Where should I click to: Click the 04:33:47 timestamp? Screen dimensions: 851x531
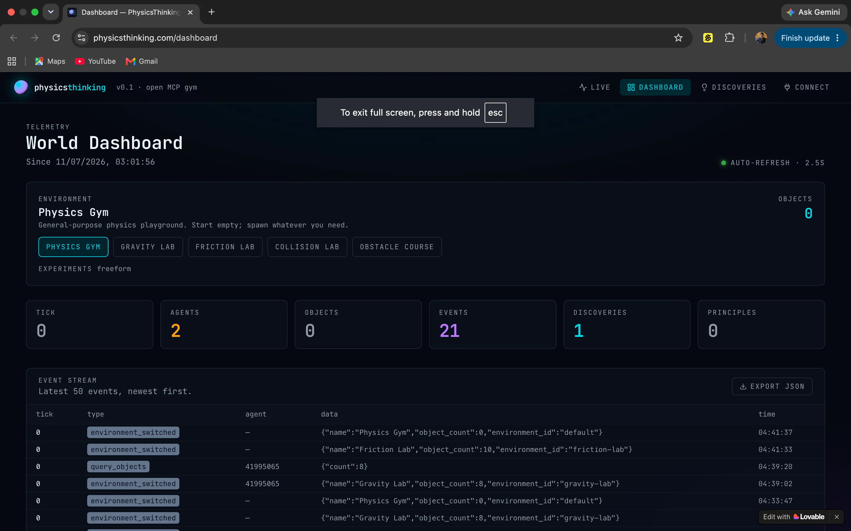pyautogui.click(x=775, y=501)
